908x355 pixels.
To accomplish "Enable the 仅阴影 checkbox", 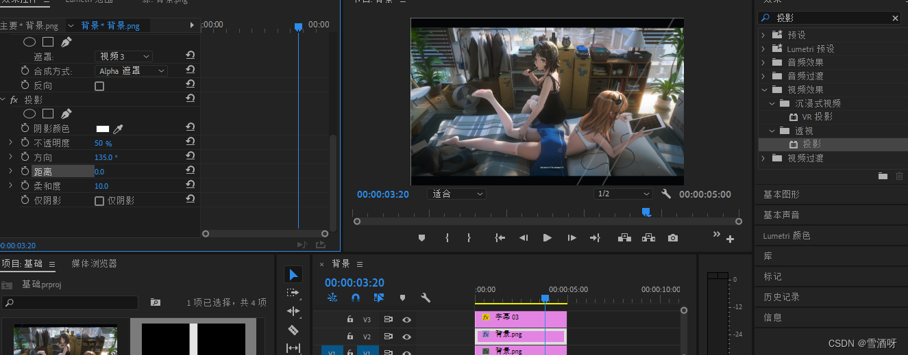I will (x=99, y=201).
